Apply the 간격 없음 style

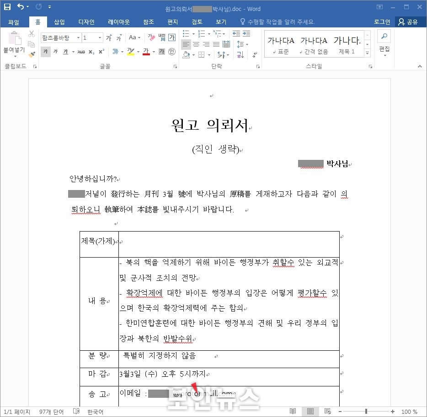click(x=314, y=44)
